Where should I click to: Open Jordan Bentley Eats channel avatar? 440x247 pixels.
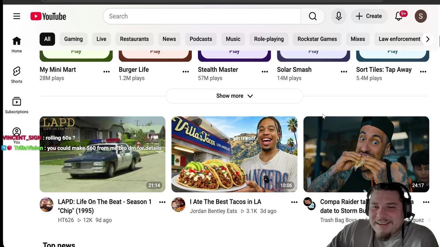(x=178, y=205)
